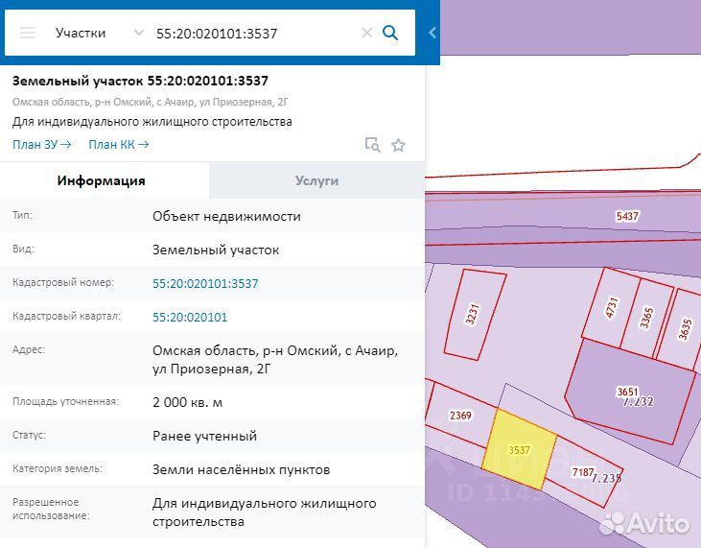Image resolution: width=701 pixels, height=548 pixels.
Task: Collapse the side panel with arrow
Action: pyautogui.click(x=432, y=33)
